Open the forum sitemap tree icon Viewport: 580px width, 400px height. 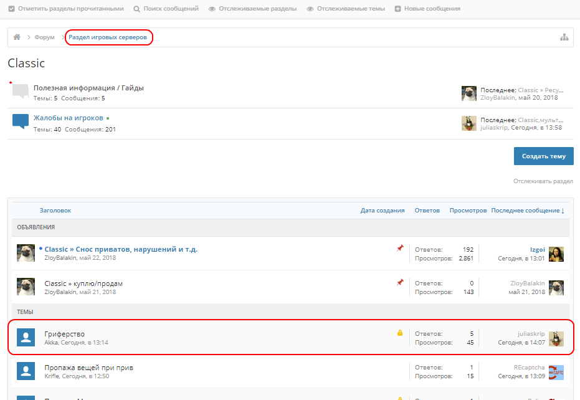point(564,37)
